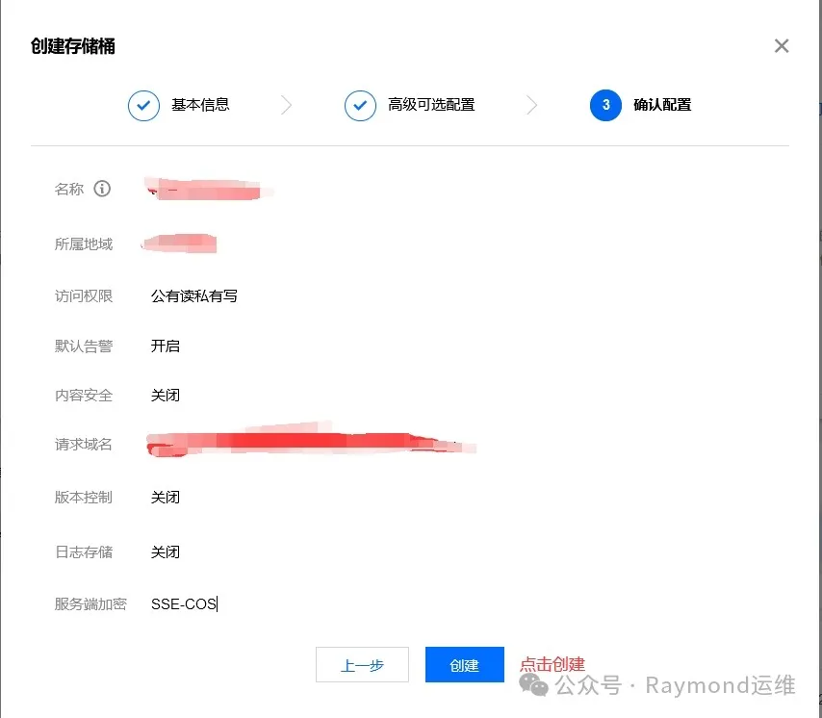Click the 请求域名 label

(x=84, y=445)
